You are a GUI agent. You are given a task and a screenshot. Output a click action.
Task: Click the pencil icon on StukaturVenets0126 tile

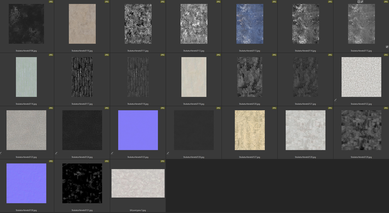tap(168, 153)
